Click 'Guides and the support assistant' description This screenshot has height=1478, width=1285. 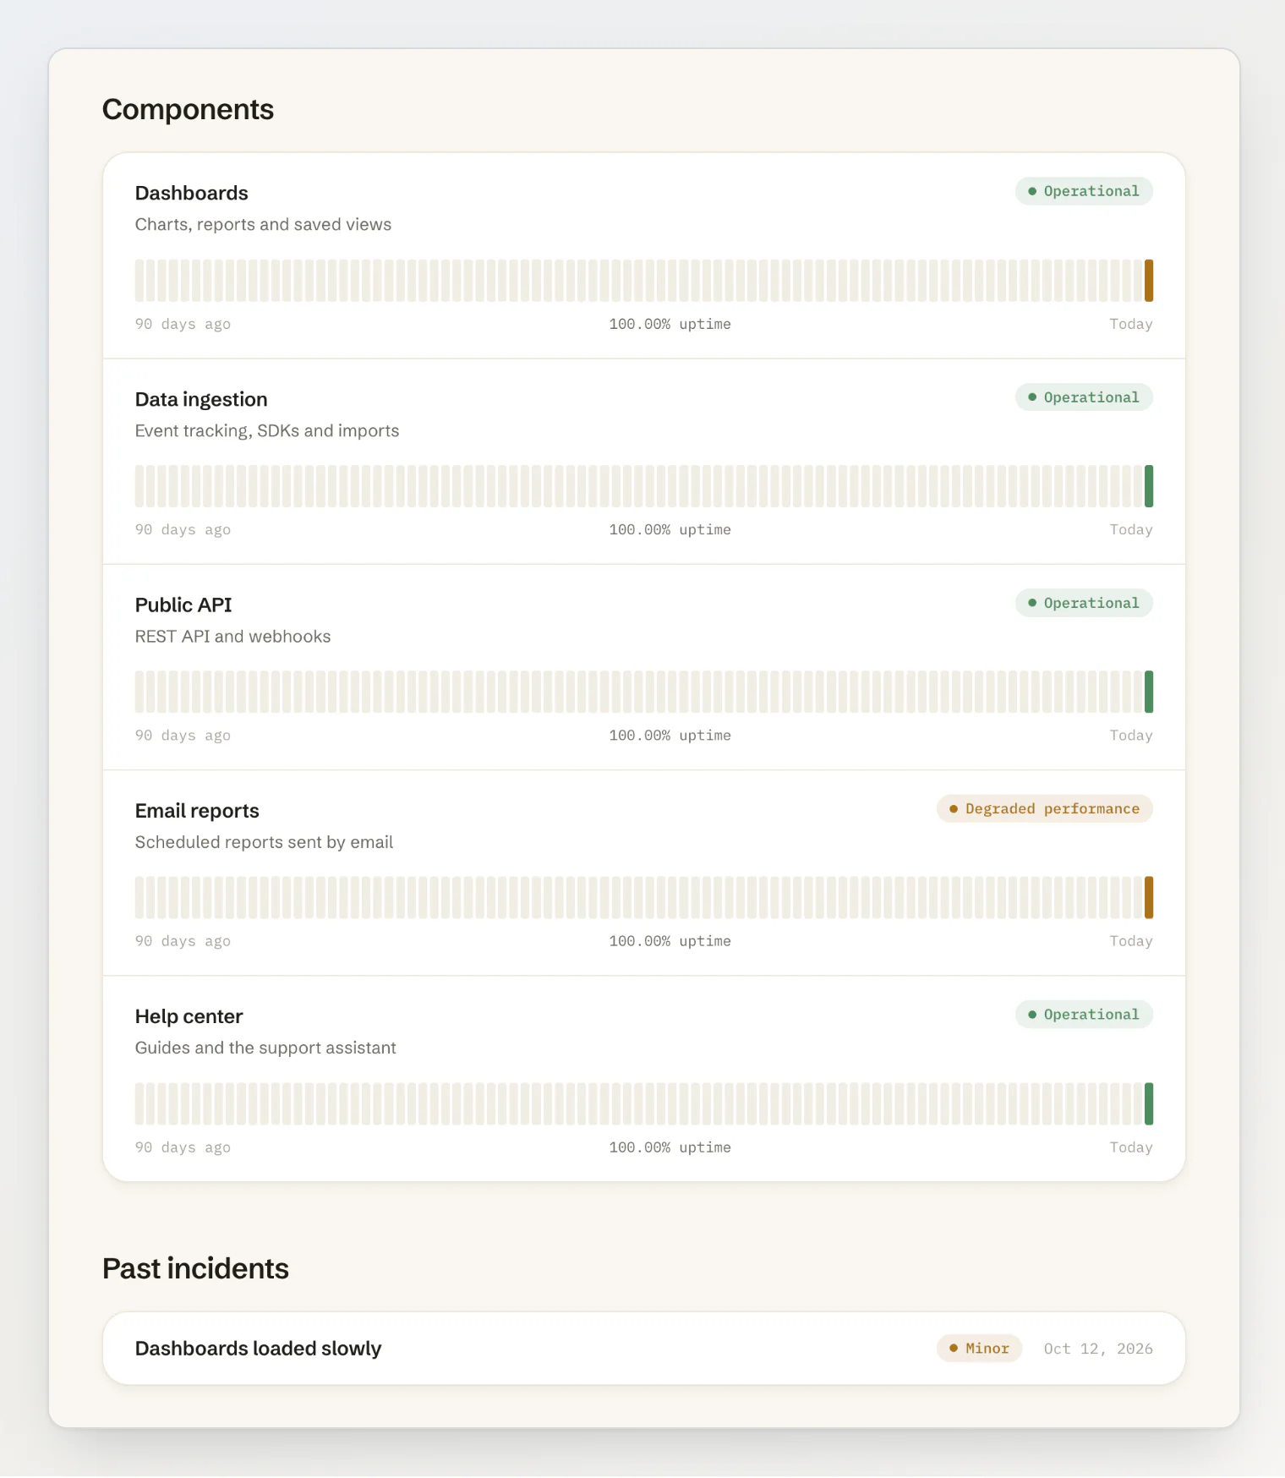265,1048
